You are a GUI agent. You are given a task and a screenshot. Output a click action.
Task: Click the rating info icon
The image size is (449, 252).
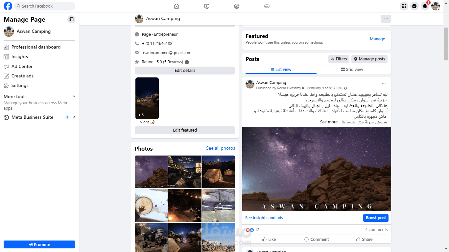[187, 62]
